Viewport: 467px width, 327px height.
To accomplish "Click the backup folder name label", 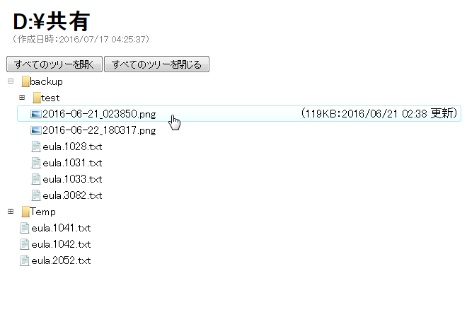I will (46, 81).
